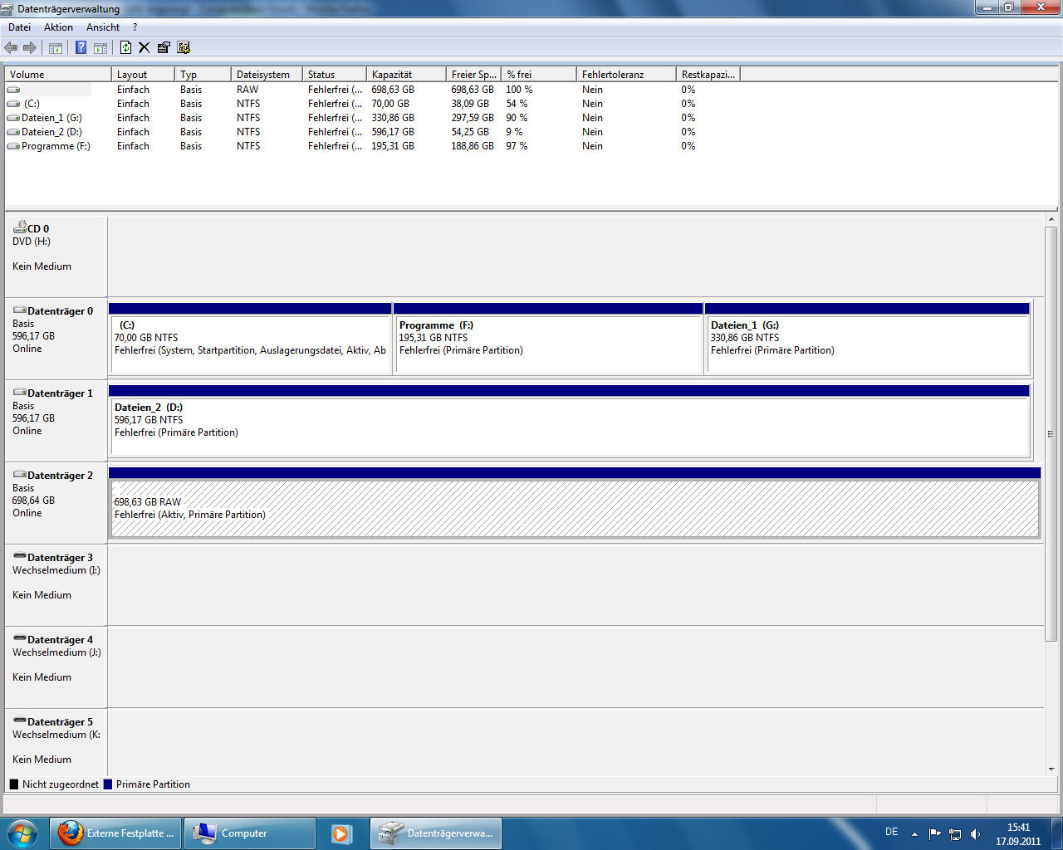
Task: Open Help with the blue question mark icon
Action: 81,48
